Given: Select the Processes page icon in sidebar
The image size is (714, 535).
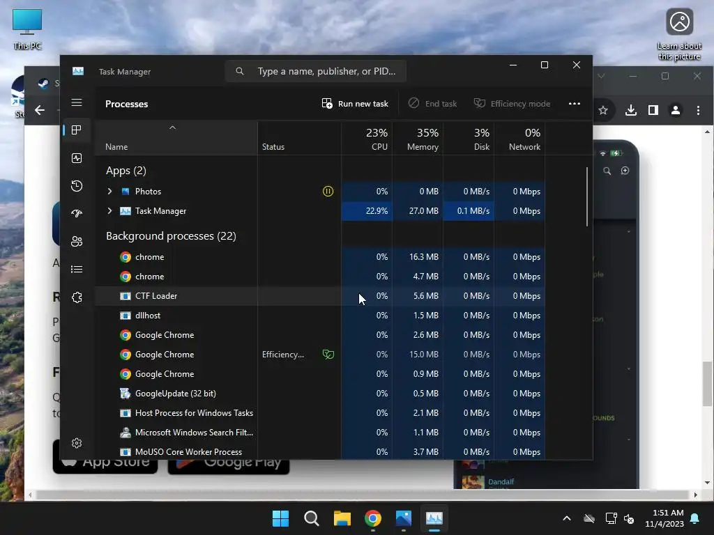Looking at the screenshot, I should point(77,130).
